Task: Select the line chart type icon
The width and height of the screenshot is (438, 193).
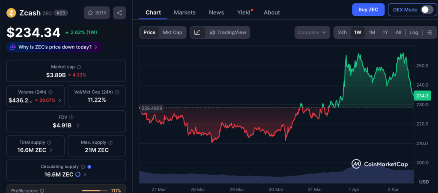Action: click(x=197, y=32)
